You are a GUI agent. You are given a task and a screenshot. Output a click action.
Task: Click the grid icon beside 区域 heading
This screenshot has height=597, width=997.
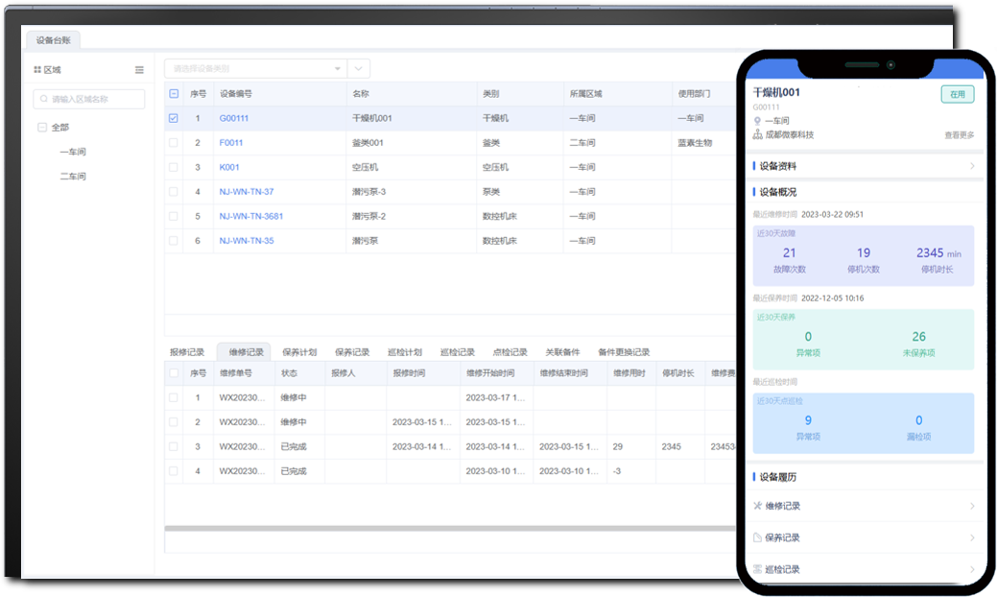(37, 70)
